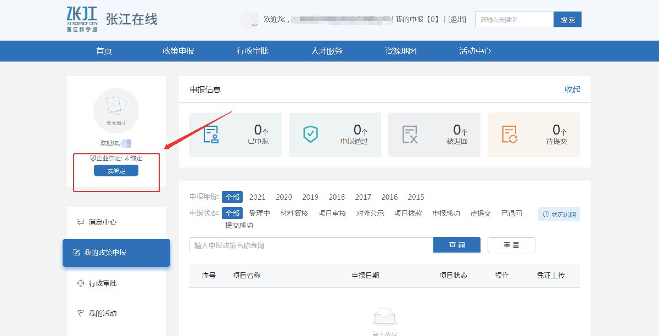Image resolution: width=659 pixels, height=336 pixels.
Task: Click the 项目状态 column header
Action: (x=453, y=275)
